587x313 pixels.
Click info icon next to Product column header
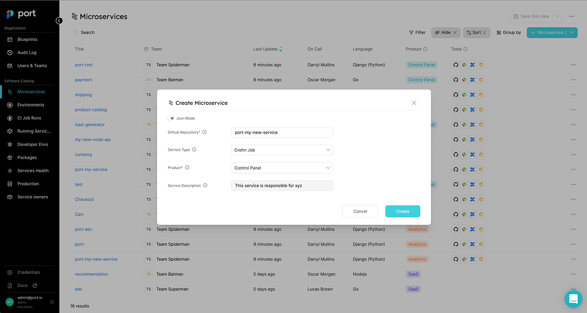425,49
